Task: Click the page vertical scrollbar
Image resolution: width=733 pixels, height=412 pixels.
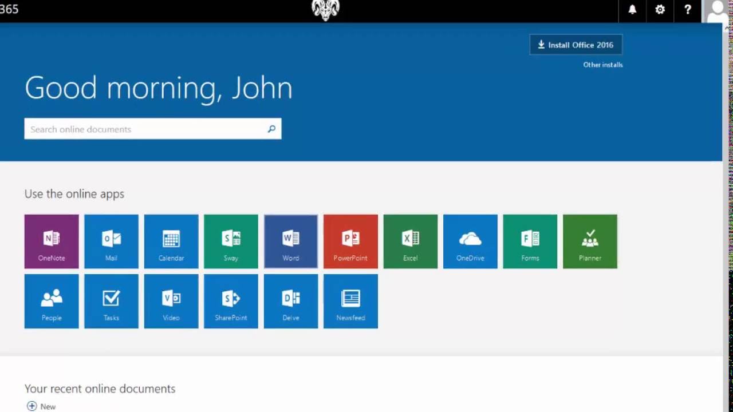Action: [x=727, y=217]
